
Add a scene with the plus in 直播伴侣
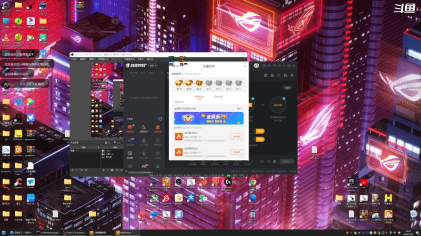(162, 73)
